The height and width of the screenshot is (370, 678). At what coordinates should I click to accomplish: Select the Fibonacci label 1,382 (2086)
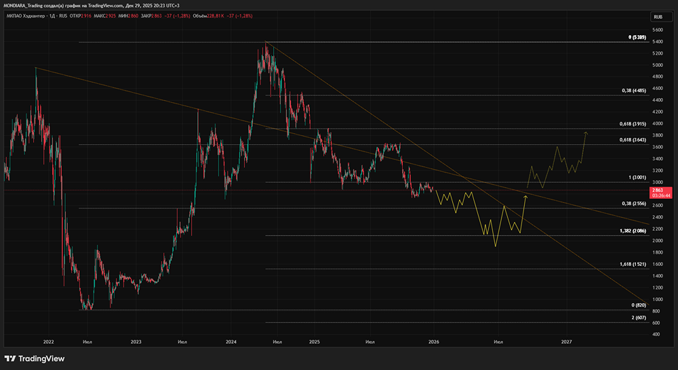633,231
